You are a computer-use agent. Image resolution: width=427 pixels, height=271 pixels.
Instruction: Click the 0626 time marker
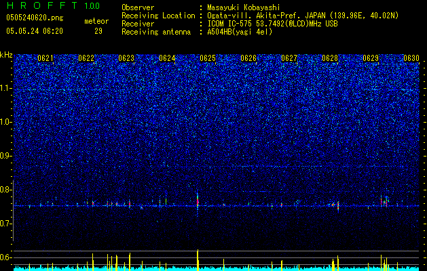coord(248,58)
